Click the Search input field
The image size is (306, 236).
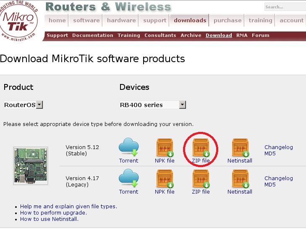coord(285,7)
